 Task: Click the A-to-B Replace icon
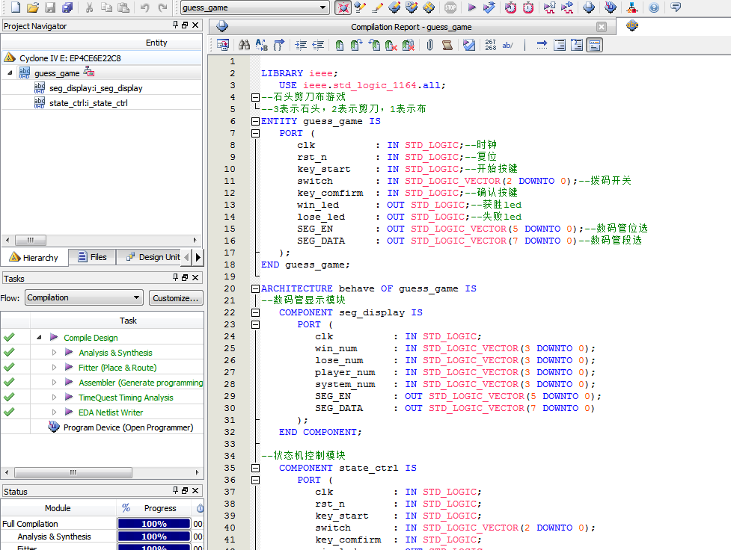(262, 45)
